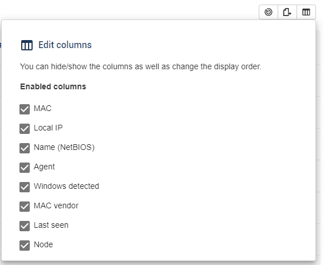324x265 pixels.
Task: Click the Last seen label text
Action: pyautogui.click(x=51, y=225)
